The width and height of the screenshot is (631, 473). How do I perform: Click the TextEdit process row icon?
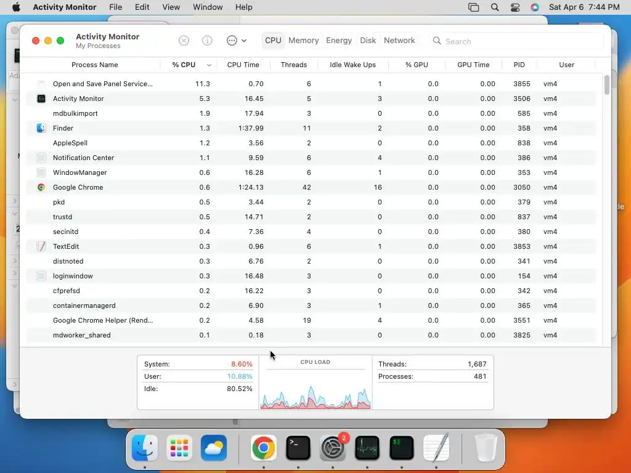[41, 246]
